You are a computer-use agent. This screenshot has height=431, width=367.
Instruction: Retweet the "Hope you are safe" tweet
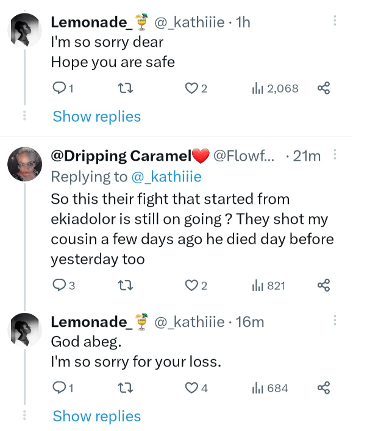(124, 89)
